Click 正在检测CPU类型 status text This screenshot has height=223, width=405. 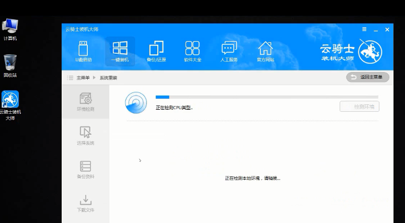[x=174, y=108]
